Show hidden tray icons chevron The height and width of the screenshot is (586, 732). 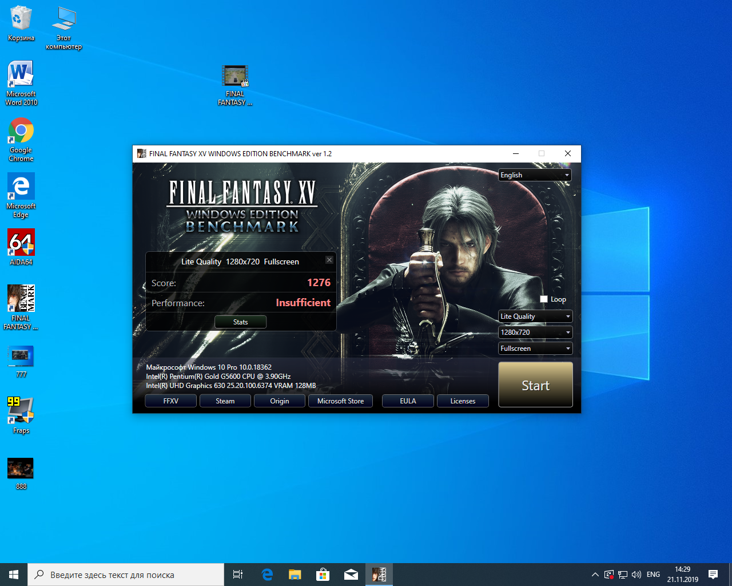(x=595, y=575)
